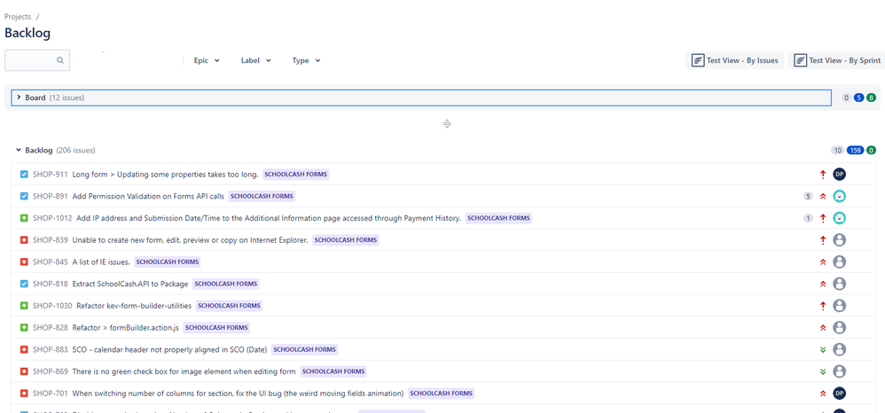Click the unassigned avatar on SHOP-839
885x413 pixels.
839,240
